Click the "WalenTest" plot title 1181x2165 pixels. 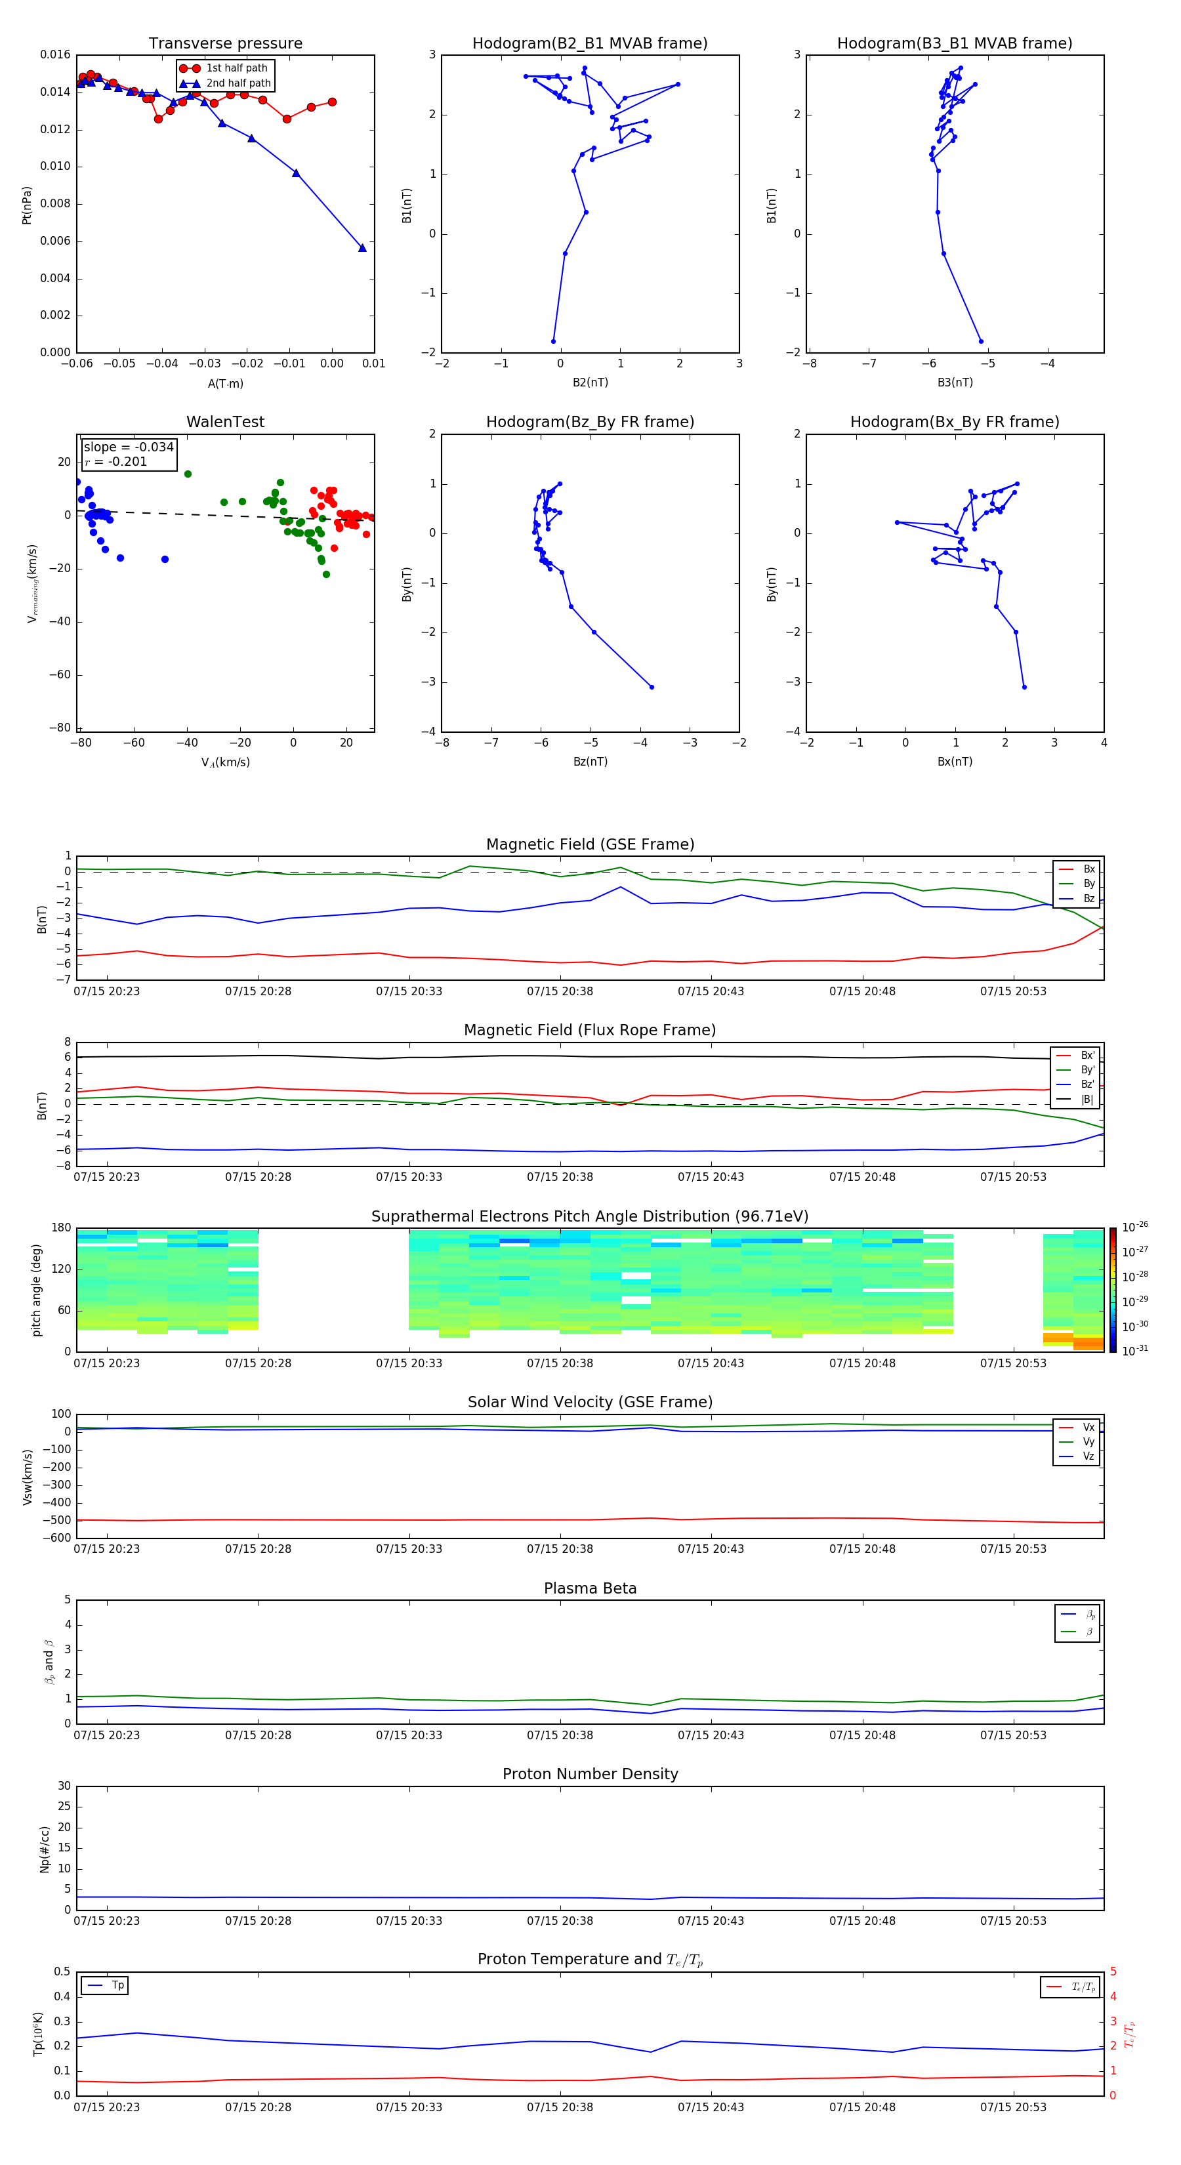(225, 422)
